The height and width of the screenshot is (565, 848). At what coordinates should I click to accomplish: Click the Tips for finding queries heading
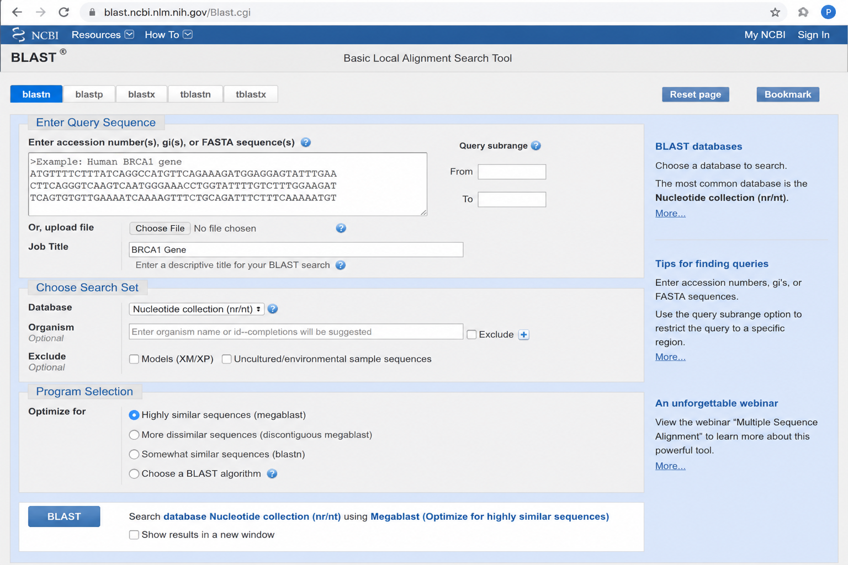(712, 264)
